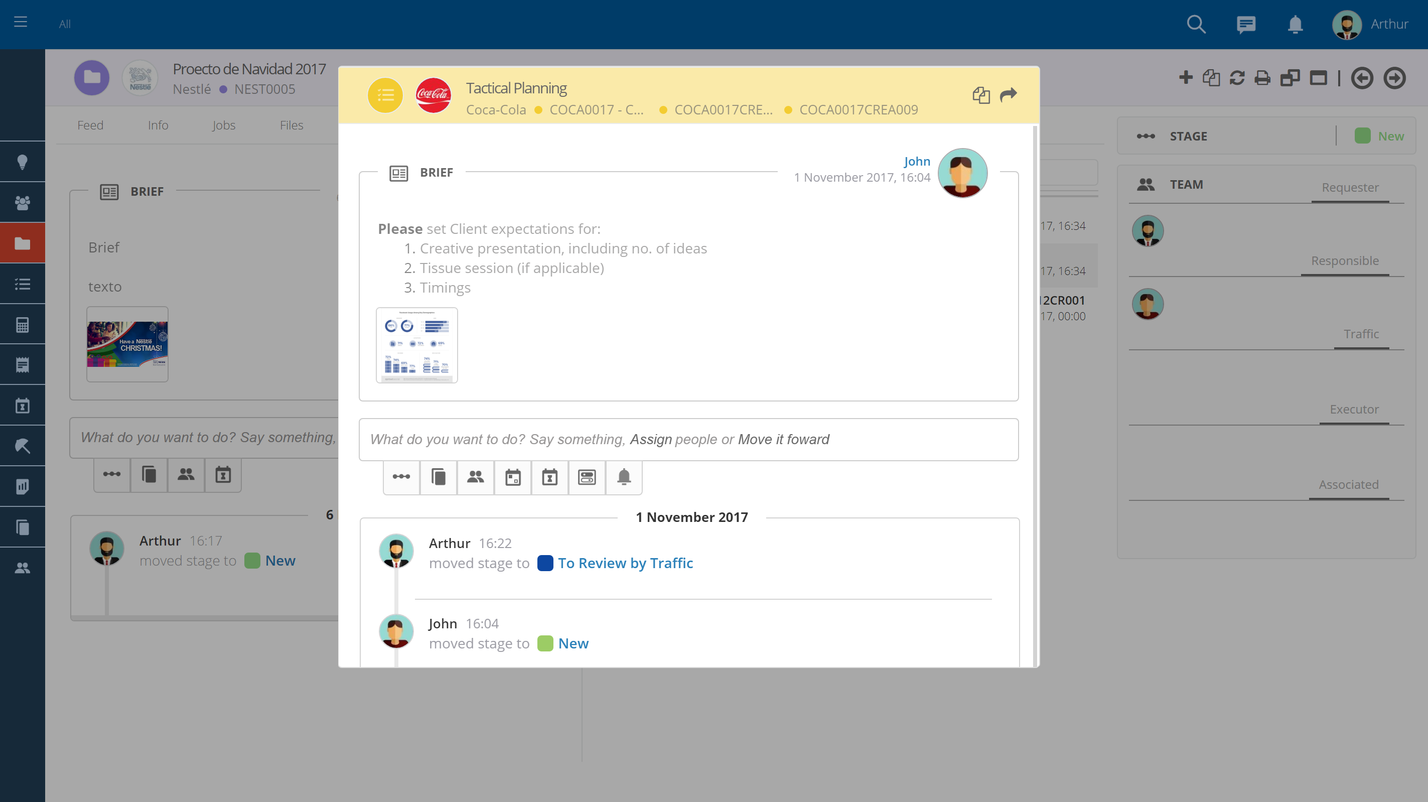This screenshot has height=802, width=1428.
Task: Click the refresh icon in the project toolbar
Action: pos(1237,78)
